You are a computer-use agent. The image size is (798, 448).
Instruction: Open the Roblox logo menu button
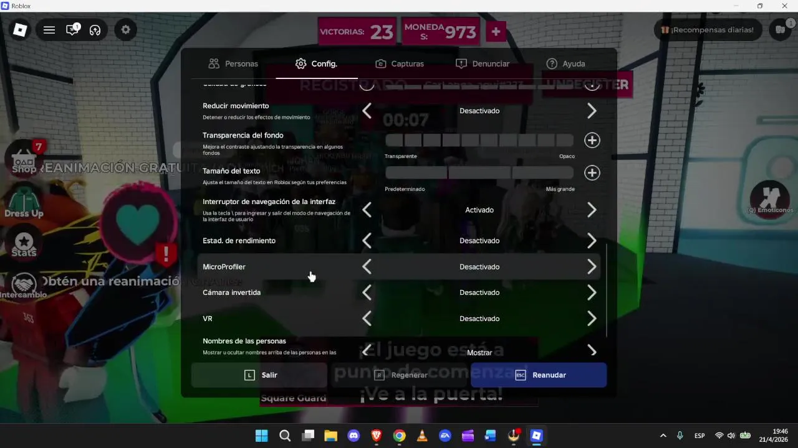click(20, 29)
